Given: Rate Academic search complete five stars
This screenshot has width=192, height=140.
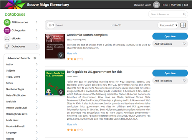Looking at the screenshot, I should (82, 59).
